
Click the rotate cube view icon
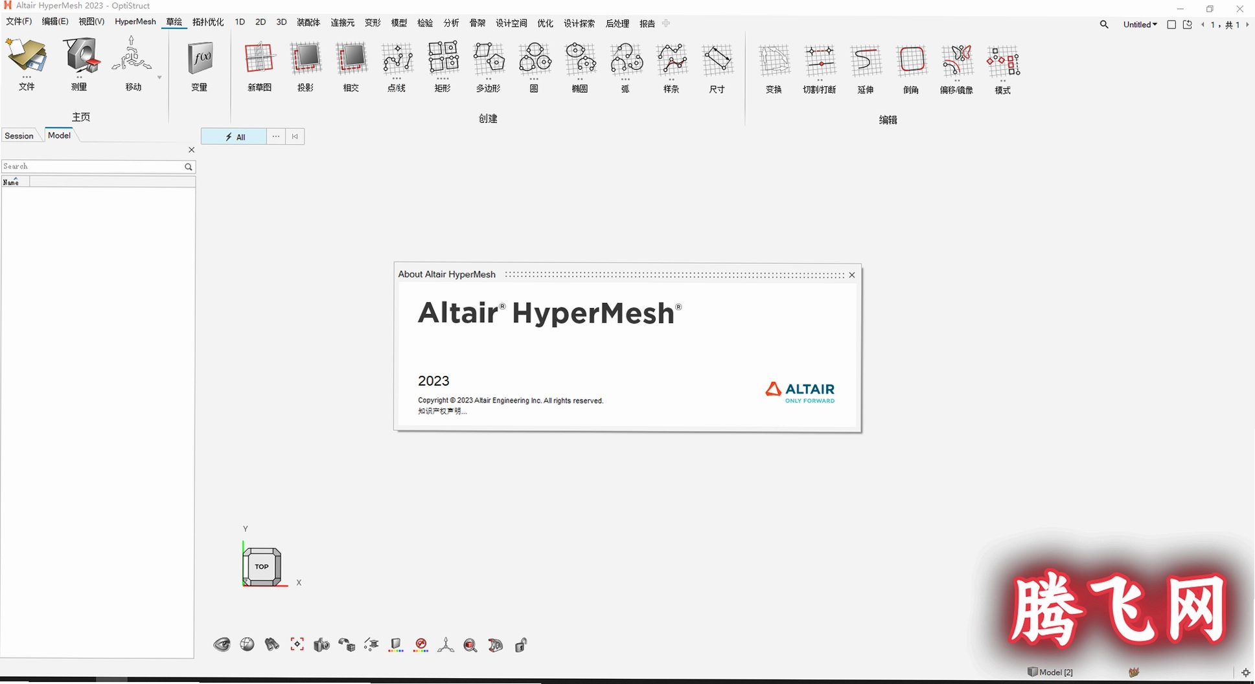coord(347,645)
